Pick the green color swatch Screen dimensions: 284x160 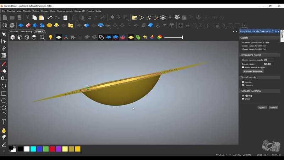coord(46,149)
